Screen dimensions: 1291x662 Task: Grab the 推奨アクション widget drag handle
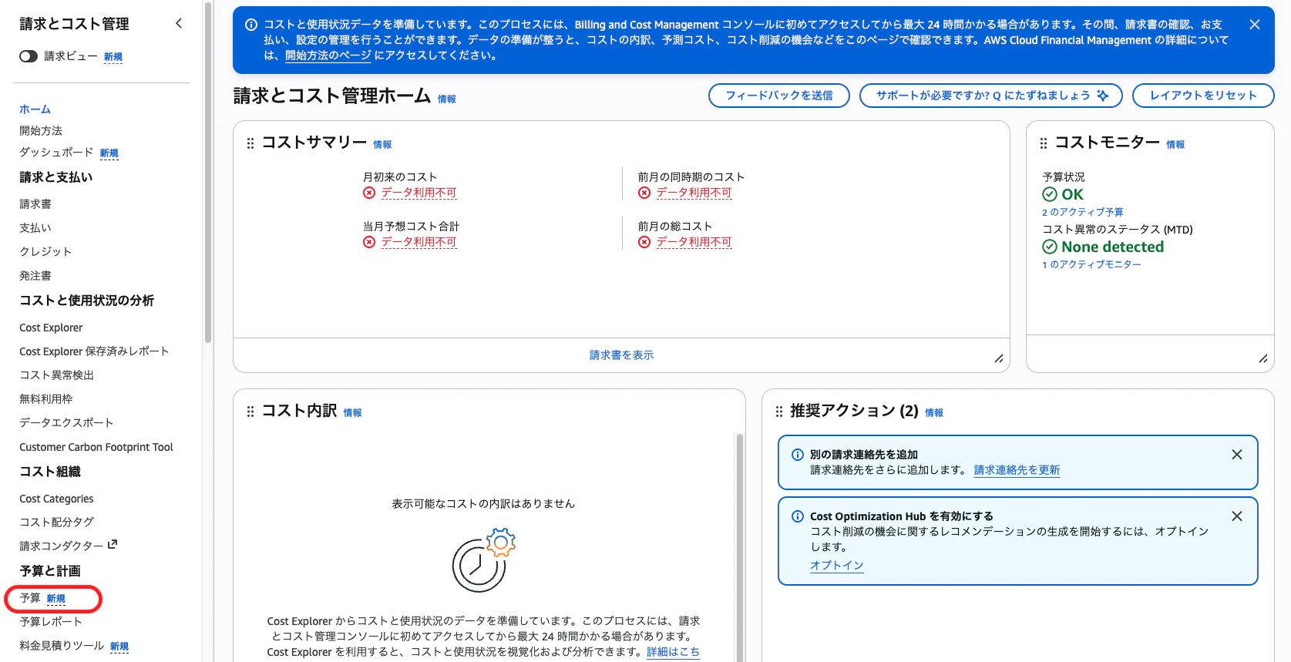(779, 412)
